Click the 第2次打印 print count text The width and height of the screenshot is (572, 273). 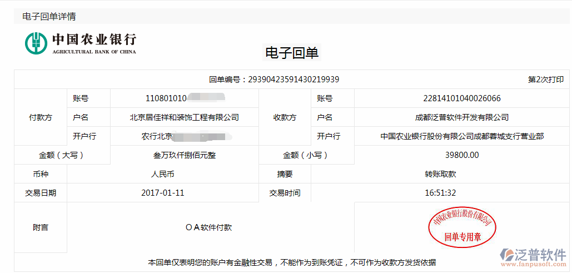coord(546,80)
